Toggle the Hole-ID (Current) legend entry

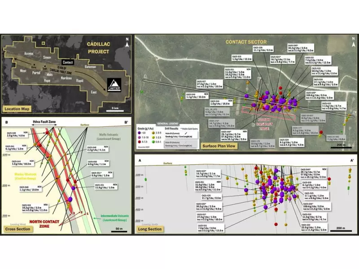pos(173,133)
